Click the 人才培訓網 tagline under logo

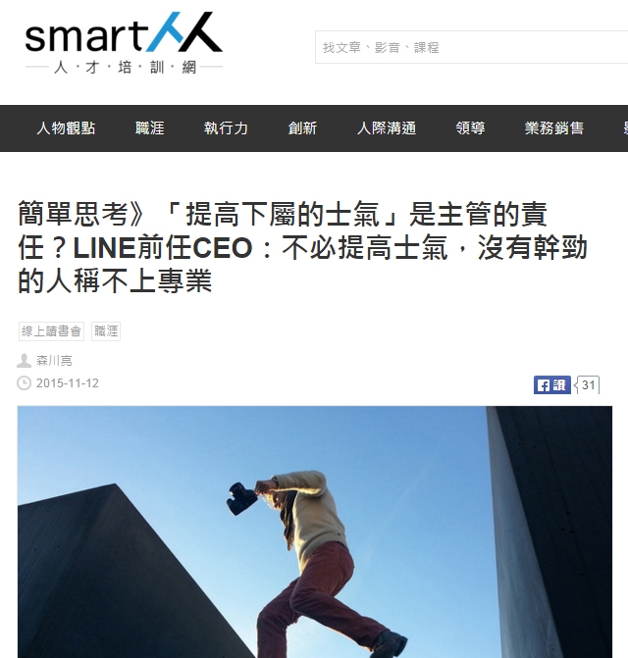click(x=125, y=67)
